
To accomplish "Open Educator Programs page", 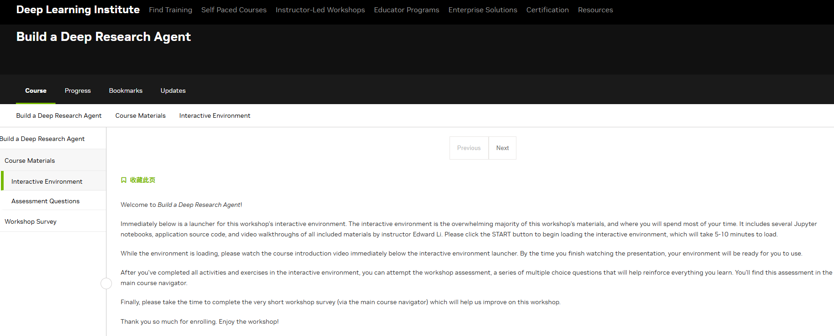I will (x=407, y=10).
